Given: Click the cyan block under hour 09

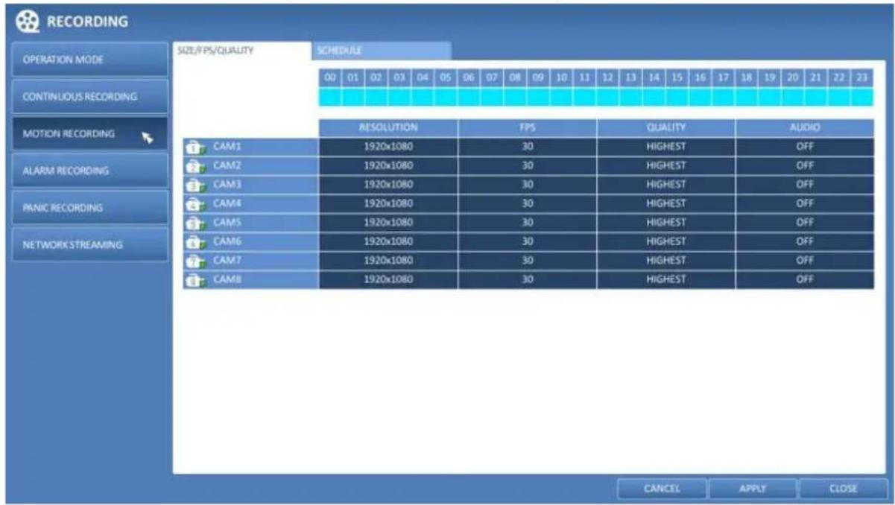Looking at the screenshot, I should (538, 97).
